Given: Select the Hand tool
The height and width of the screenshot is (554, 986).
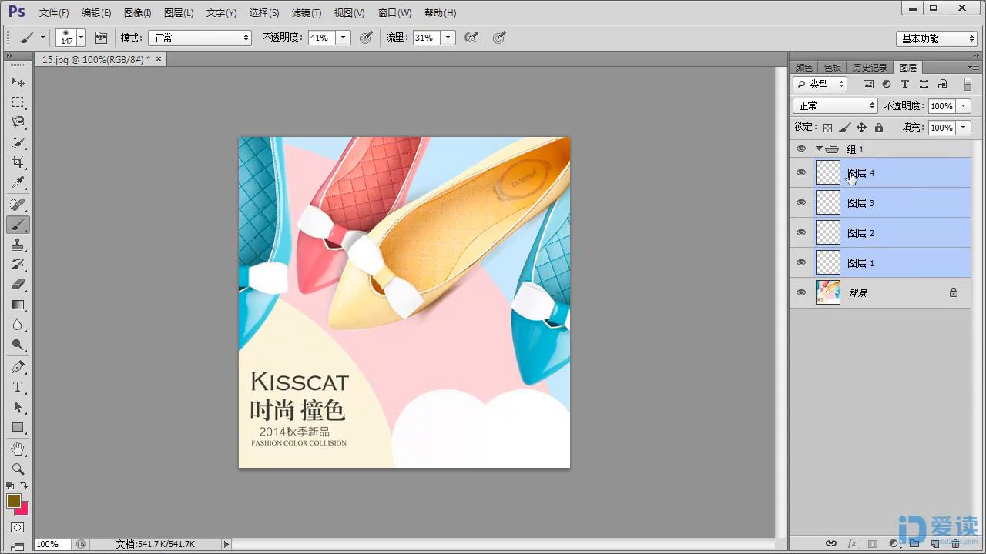Looking at the screenshot, I should click(x=18, y=449).
